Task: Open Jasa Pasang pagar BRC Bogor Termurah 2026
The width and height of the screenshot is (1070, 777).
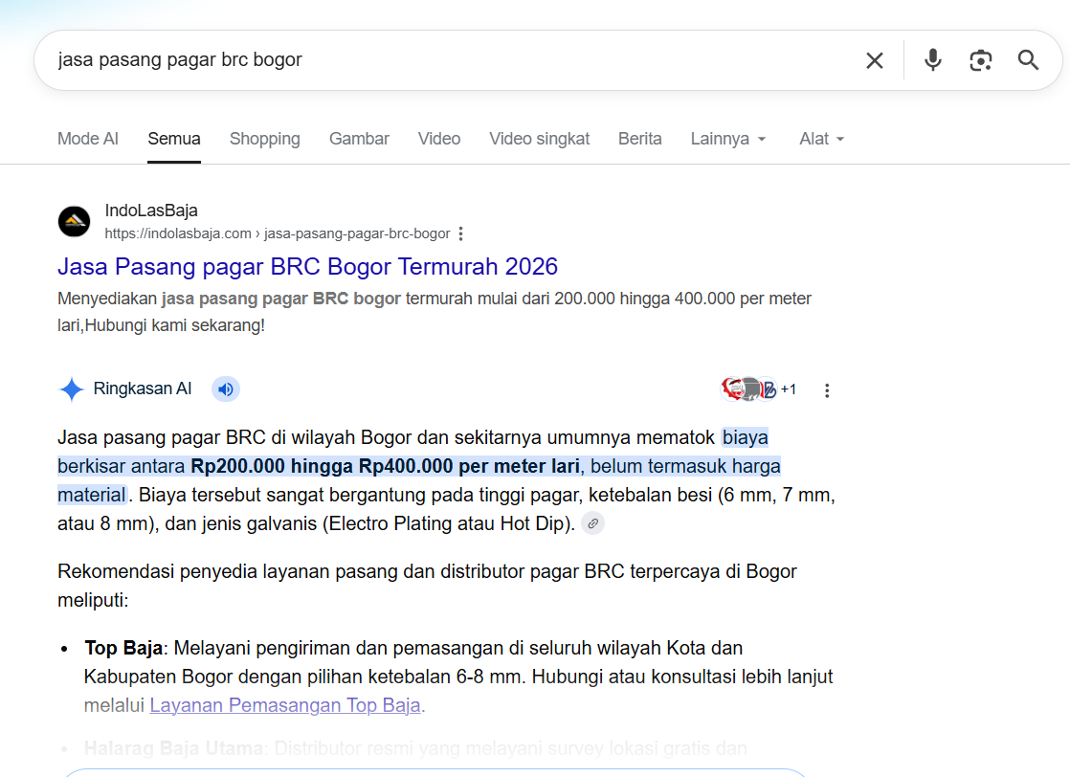Action: click(308, 266)
